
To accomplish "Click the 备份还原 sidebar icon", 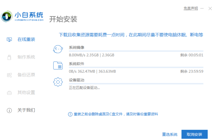I will (9, 75).
